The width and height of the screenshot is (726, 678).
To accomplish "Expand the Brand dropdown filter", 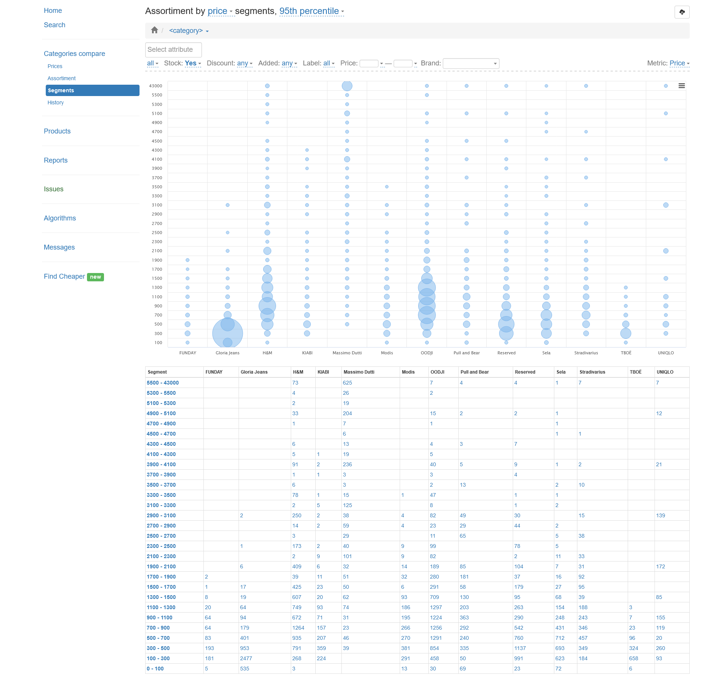I will click(x=493, y=63).
